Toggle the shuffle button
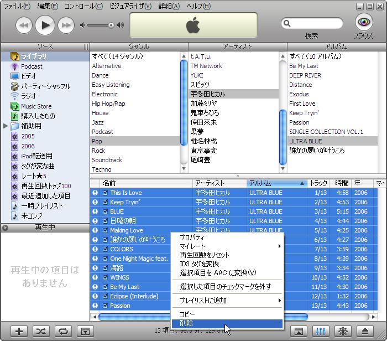Viewport: 387px width, 341px height. (41, 332)
